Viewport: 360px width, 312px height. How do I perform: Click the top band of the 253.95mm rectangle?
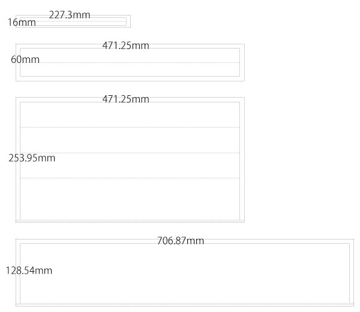[x=130, y=115]
